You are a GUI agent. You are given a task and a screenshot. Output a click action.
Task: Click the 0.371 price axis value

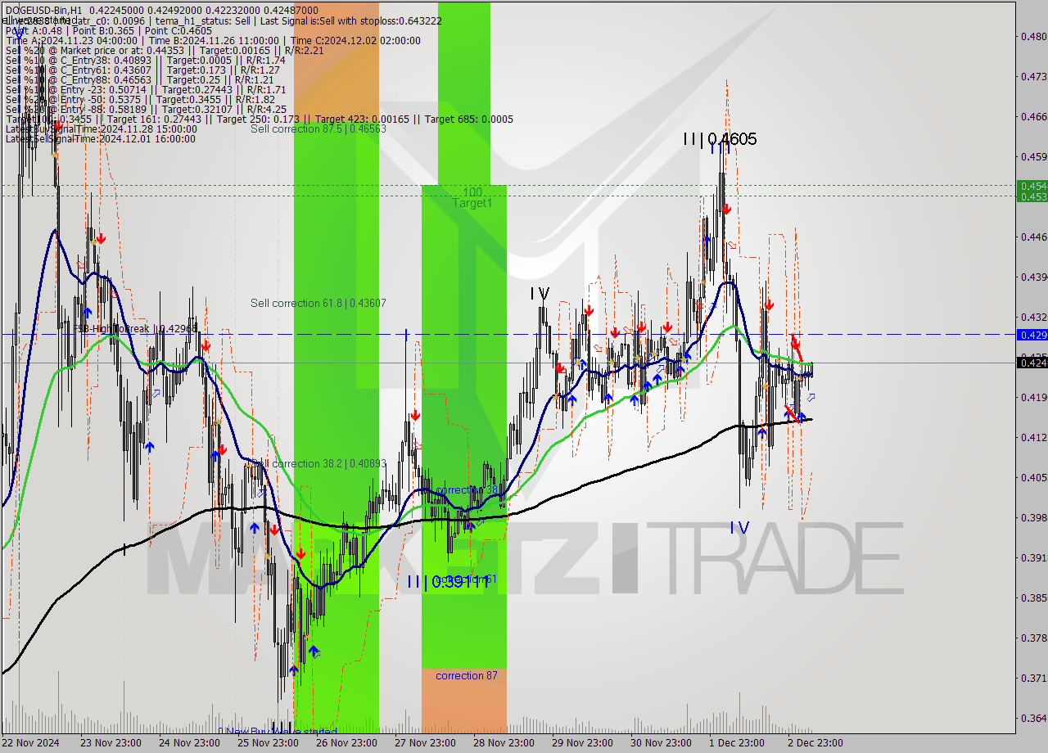1033,678
